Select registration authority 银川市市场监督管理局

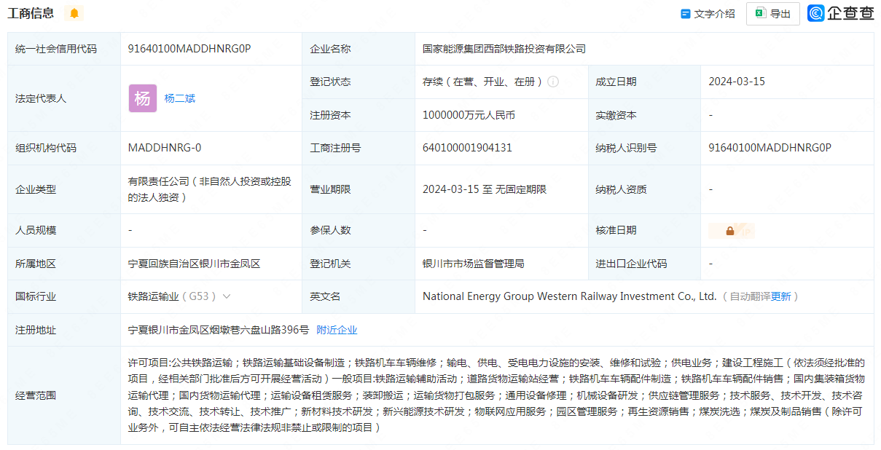point(474,264)
